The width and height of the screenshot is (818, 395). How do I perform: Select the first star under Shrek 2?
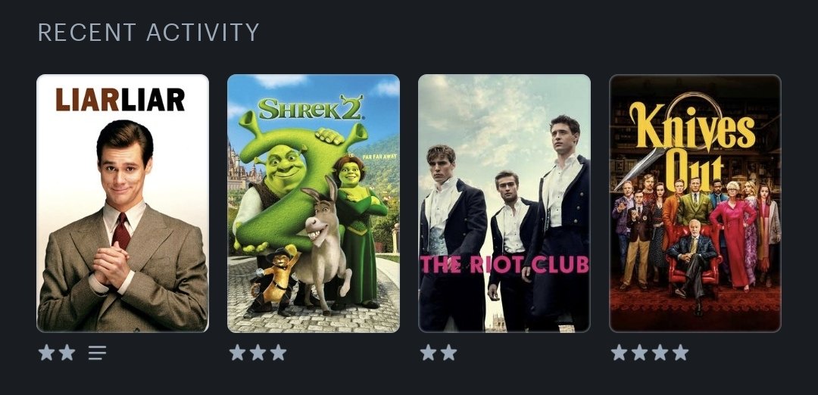(237, 353)
